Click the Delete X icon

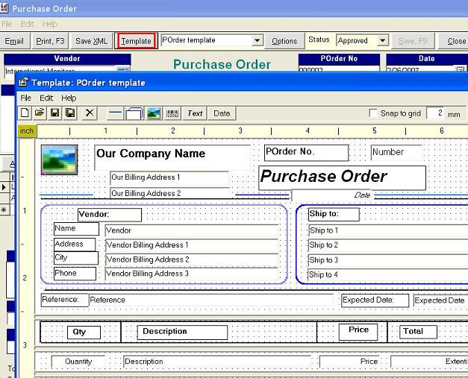[x=90, y=113]
